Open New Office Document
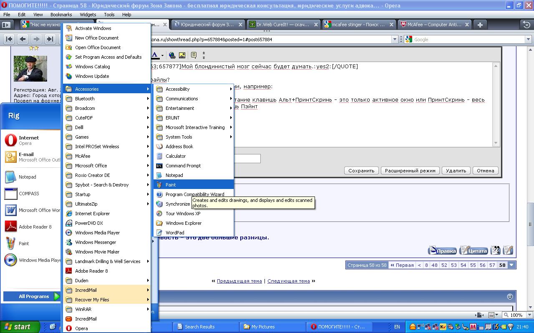Viewport: 534px width, 333px height. pos(107,38)
